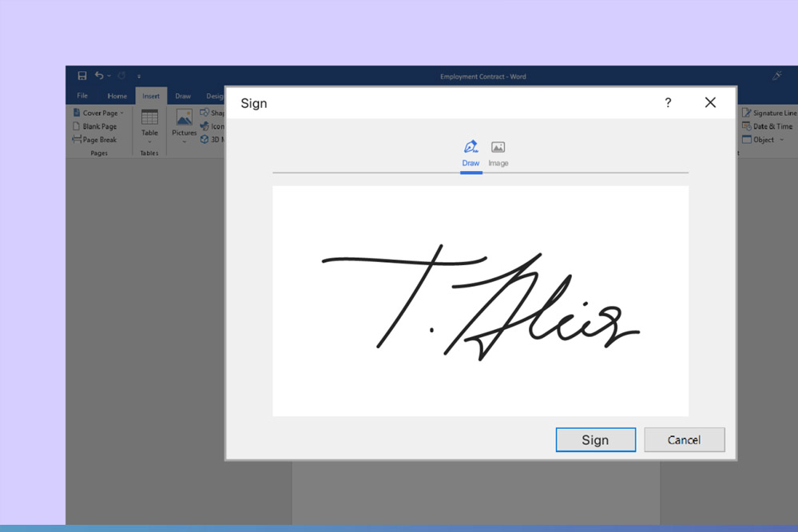Viewport: 798px width, 532px height.
Task: Insert a Page Break
Action: (x=94, y=140)
